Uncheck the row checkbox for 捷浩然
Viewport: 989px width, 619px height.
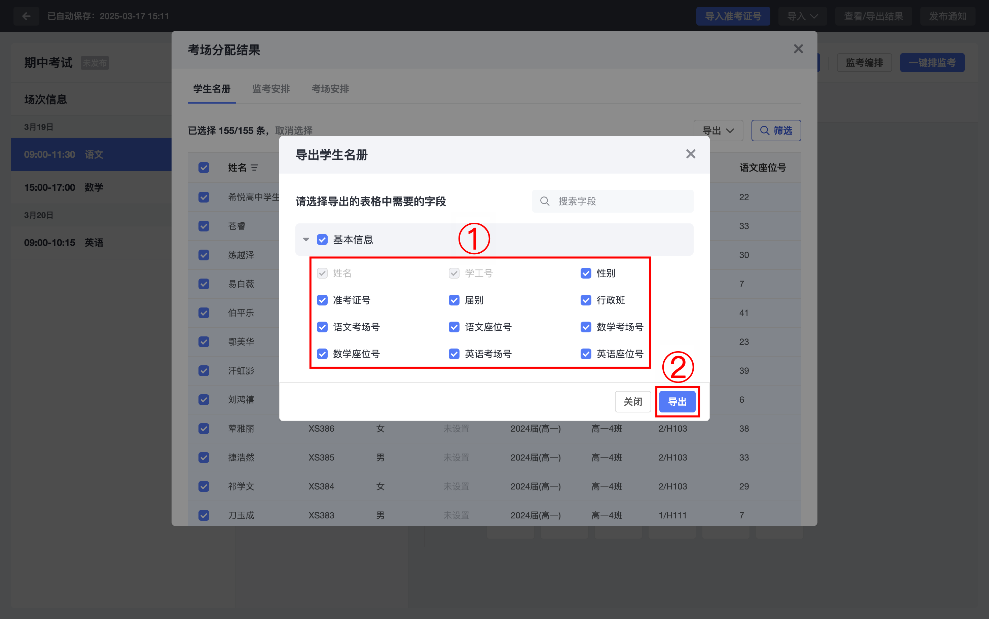point(204,457)
